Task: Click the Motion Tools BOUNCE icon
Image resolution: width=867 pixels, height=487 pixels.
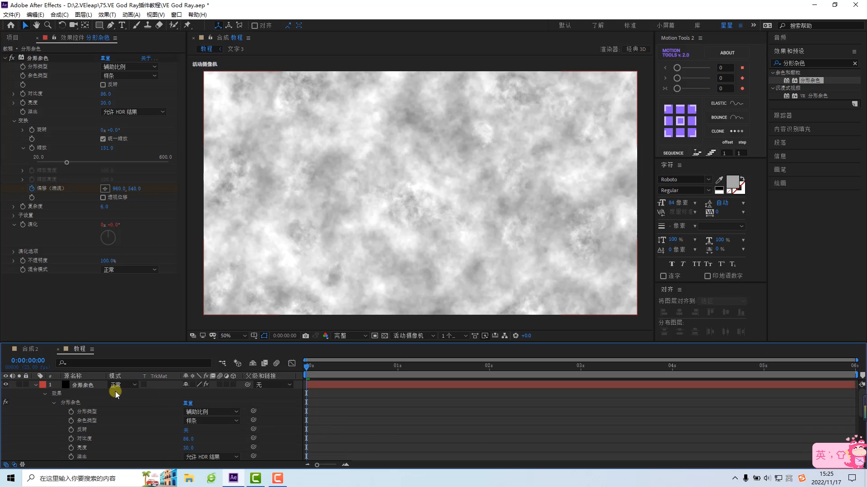Action: (x=736, y=117)
